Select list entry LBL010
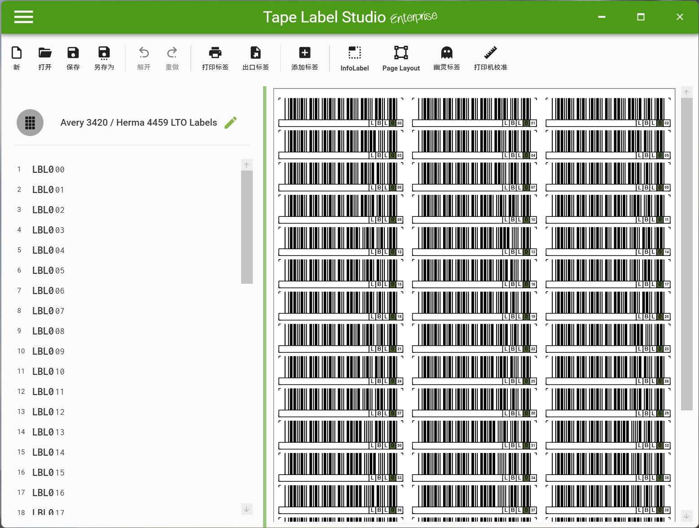The width and height of the screenshot is (699, 528). point(48,371)
